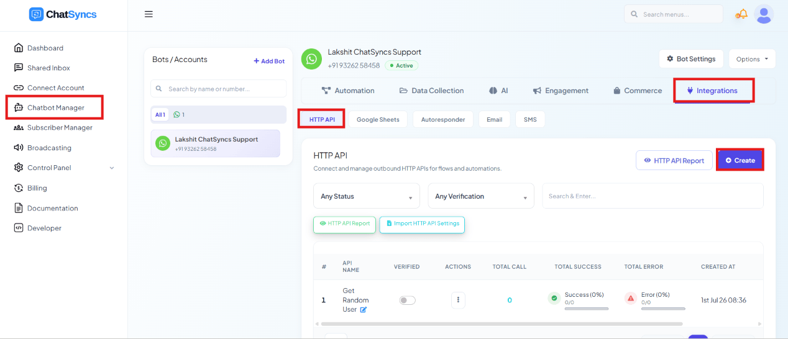Focus the bot name search field

[x=218, y=89]
